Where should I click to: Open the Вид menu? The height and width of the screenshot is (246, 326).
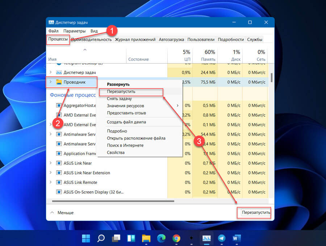coord(94,31)
